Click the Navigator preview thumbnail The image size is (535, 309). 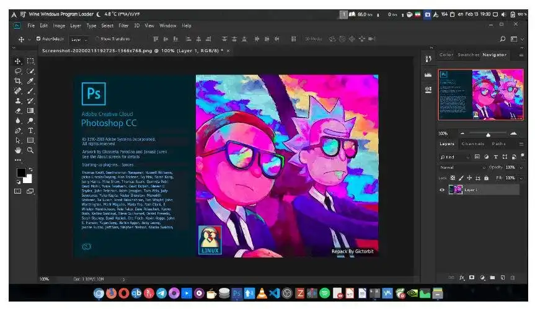tap(480, 94)
